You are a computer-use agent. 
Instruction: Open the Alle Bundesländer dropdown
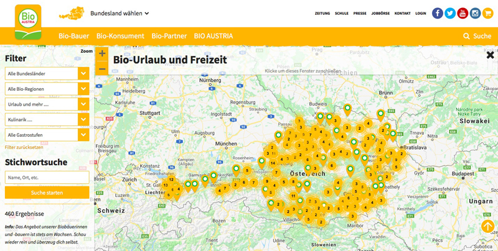click(47, 73)
